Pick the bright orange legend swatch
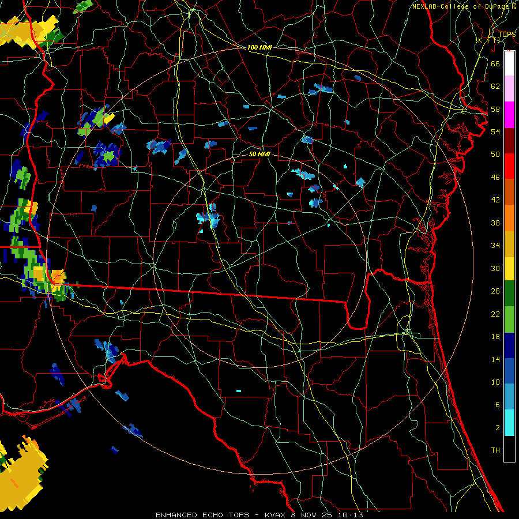Viewport: 519px width, 519px height. click(509, 218)
